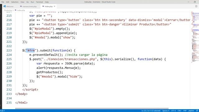The image size is (199, 112).
Task: Open the File menu
Action: click(3, 2)
